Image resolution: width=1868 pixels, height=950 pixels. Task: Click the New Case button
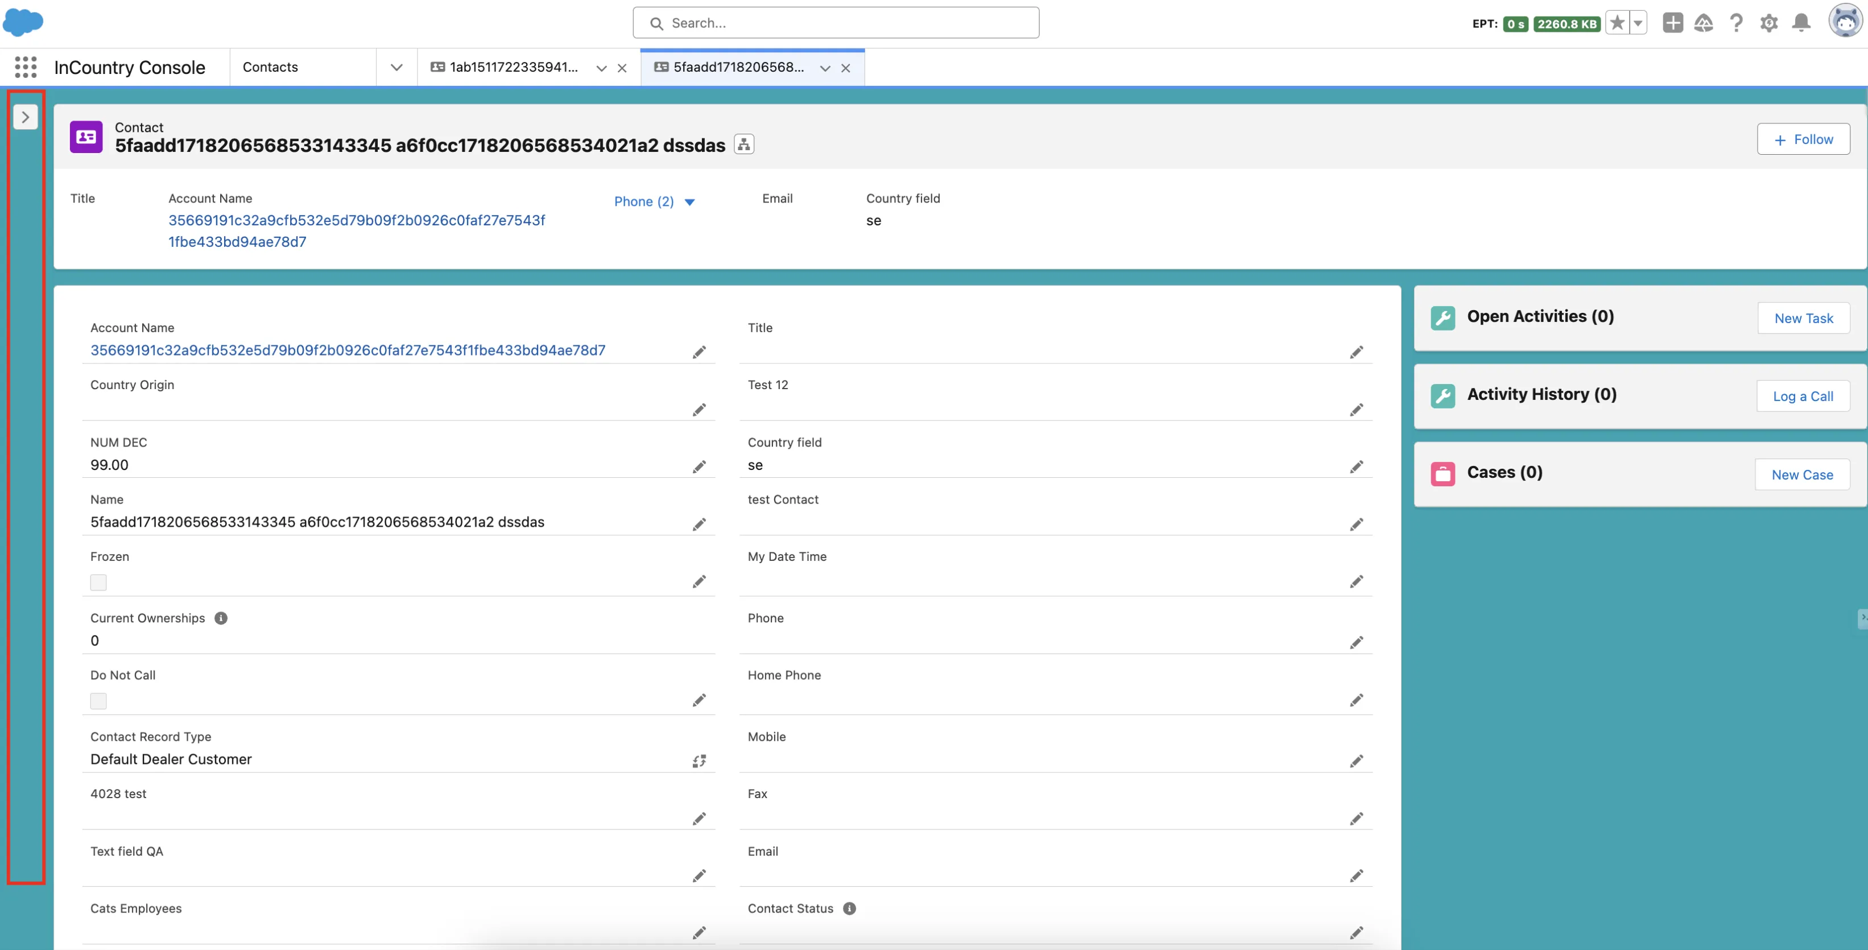coord(1802,475)
